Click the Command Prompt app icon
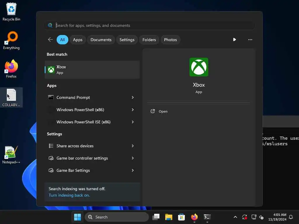 coord(51,97)
